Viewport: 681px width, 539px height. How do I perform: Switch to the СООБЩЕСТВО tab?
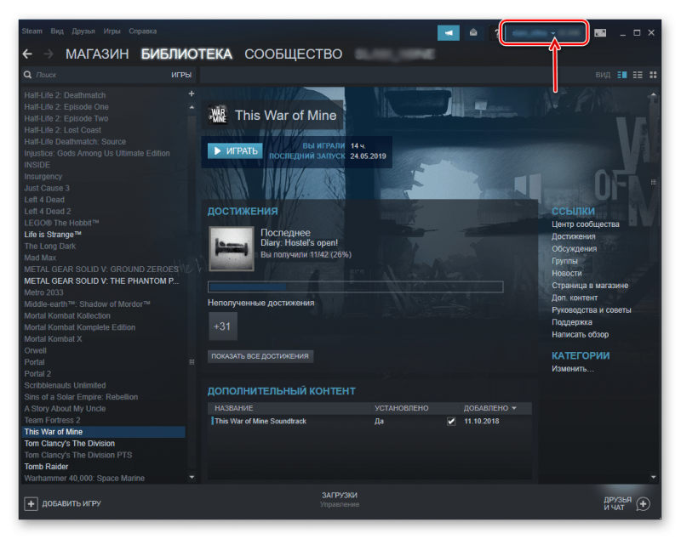click(x=293, y=54)
